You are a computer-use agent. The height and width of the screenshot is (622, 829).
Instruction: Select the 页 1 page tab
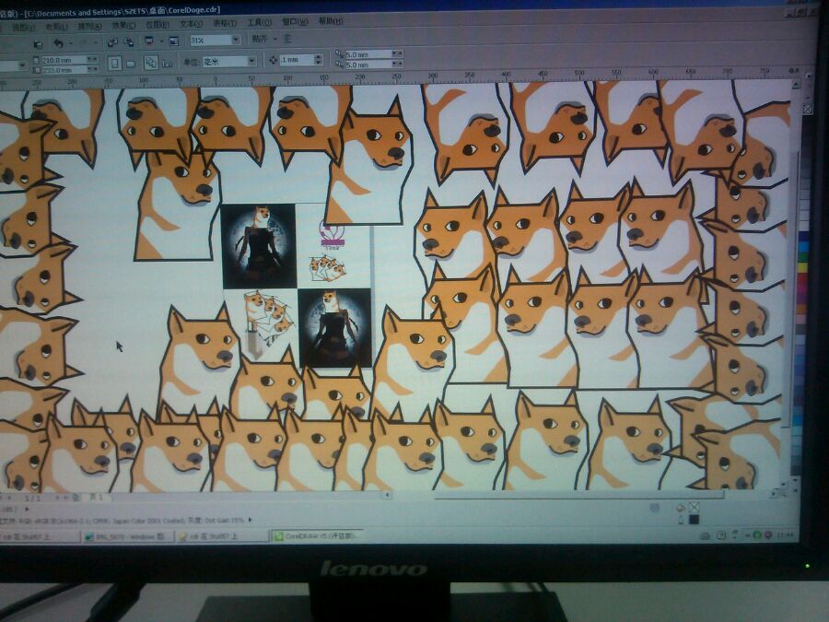[96, 498]
